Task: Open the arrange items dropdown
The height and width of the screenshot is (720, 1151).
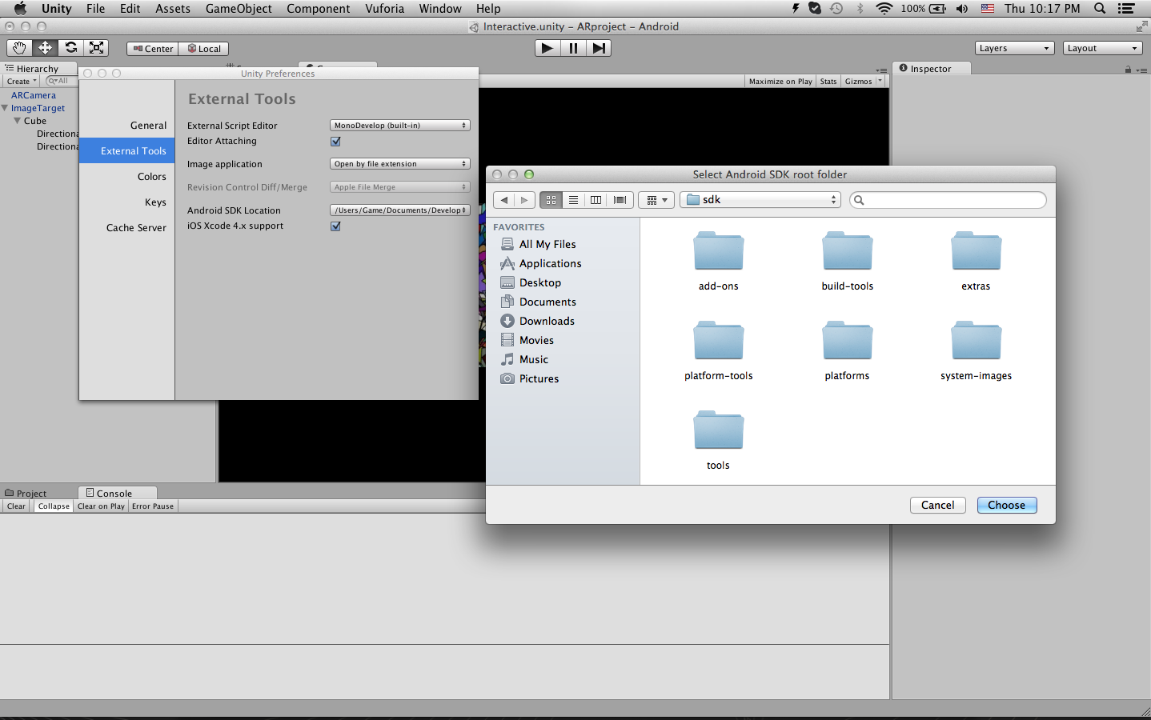Action: [657, 200]
